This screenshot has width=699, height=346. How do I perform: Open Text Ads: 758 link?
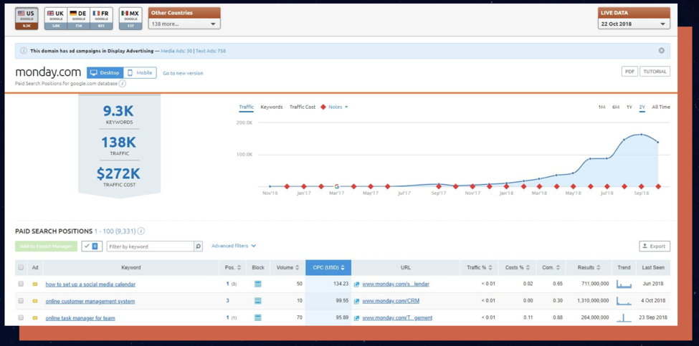tap(211, 51)
